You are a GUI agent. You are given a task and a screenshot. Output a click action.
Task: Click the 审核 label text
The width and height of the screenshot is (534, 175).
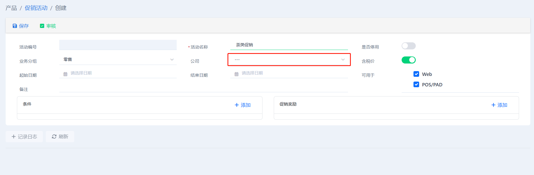(51, 26)
